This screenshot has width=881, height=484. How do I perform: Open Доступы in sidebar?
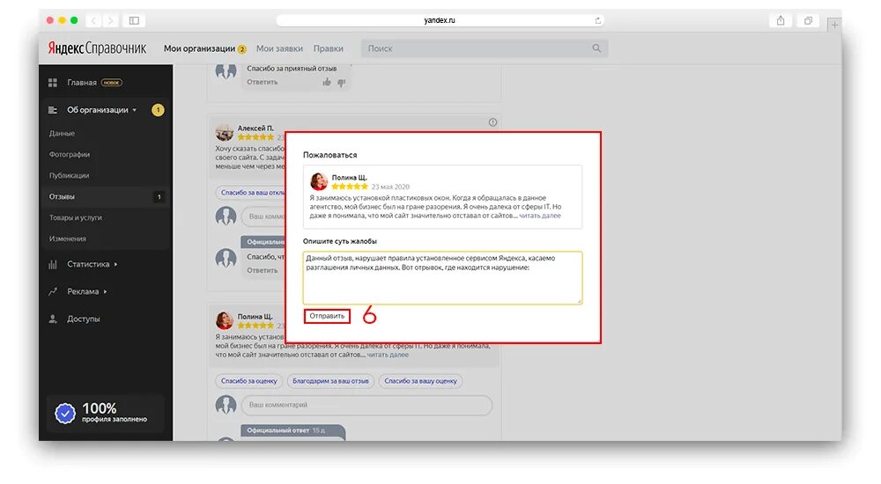click(84, 319)
